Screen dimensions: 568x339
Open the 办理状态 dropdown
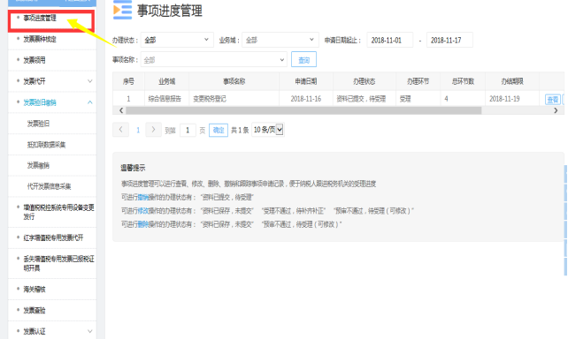coord(177,40)
